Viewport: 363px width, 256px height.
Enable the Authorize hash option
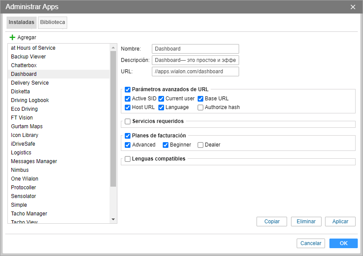pyautogui.click(x=201, y=108)
